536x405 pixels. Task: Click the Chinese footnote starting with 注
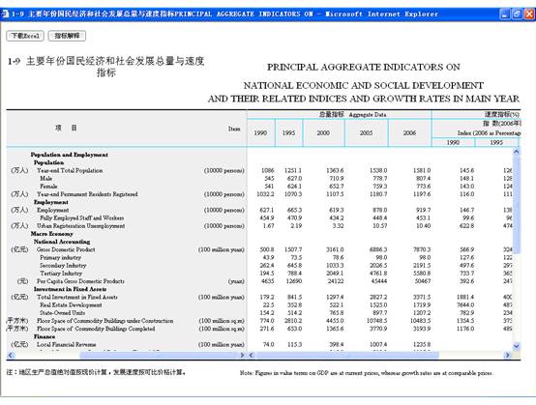tap(96, 372)
